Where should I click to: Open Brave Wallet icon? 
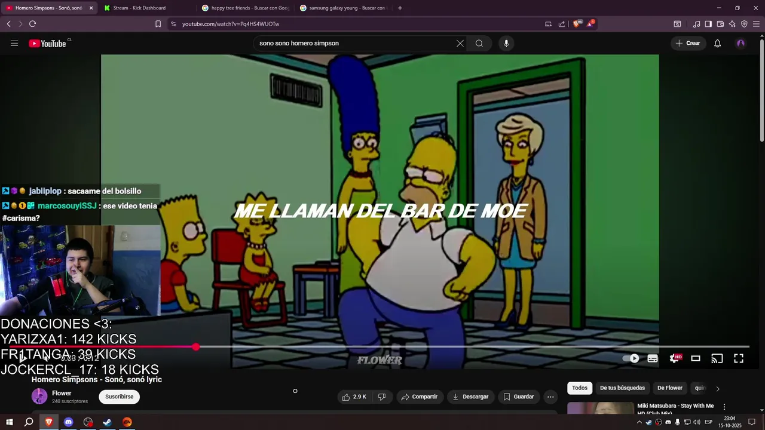tap(720, 24)
